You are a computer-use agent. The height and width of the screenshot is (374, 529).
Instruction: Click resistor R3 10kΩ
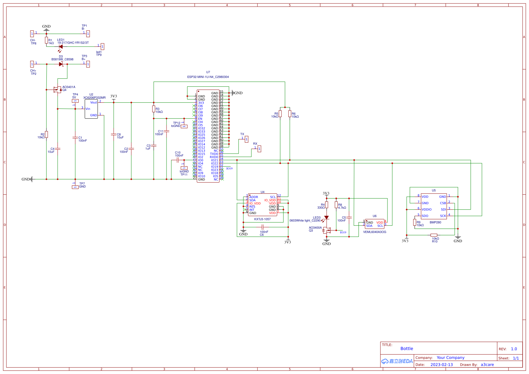click(153, 109)
